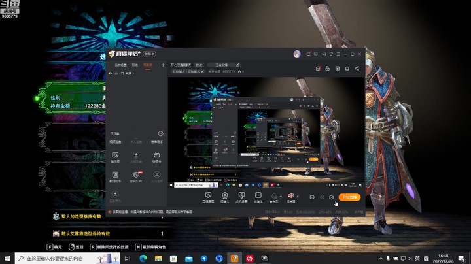
Task: Click the edit button beside stream title
Action: pyautogui.click(x=199, y=65)
